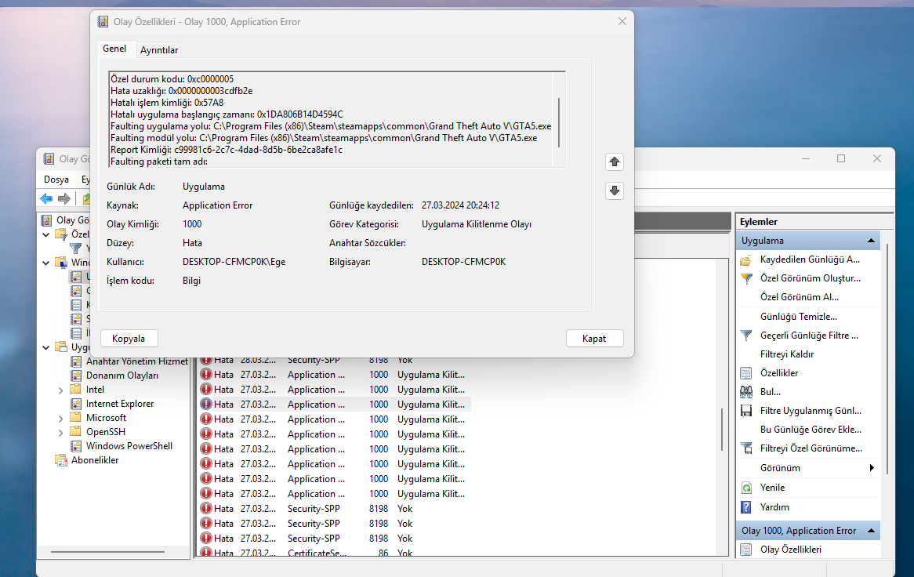914x577 pixels.
Task: Click the Olay Özellikleri dialog title icon
Action: coord(103,22)
